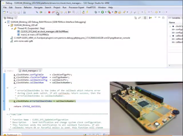Click the Save All icon
The height and width of the screenshot is (136, 183).
(15, 12)
